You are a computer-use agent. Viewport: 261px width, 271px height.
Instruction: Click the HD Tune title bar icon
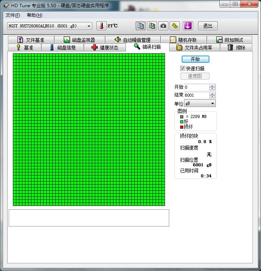pyautogui.click(x=6, y=6)
